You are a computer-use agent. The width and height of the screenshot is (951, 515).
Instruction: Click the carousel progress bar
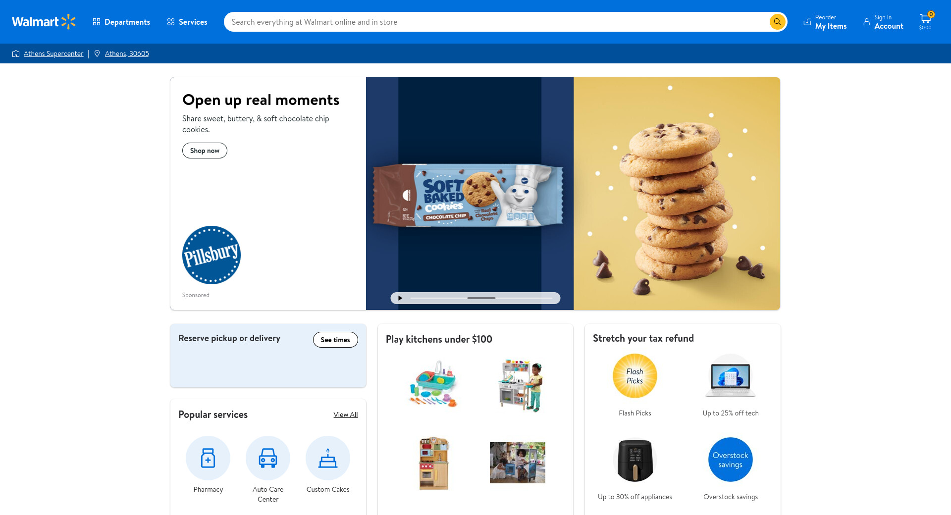[x=481, y=298]
